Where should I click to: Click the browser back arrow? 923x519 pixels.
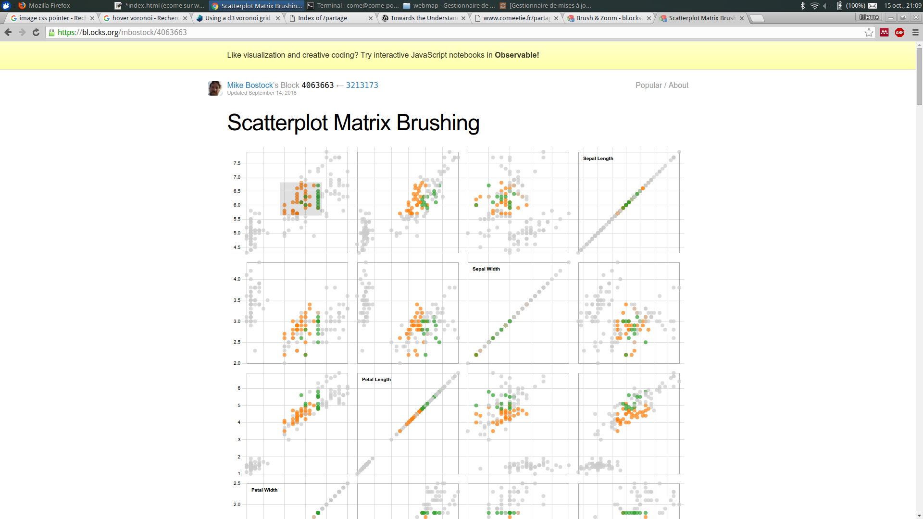coord(8,32)
